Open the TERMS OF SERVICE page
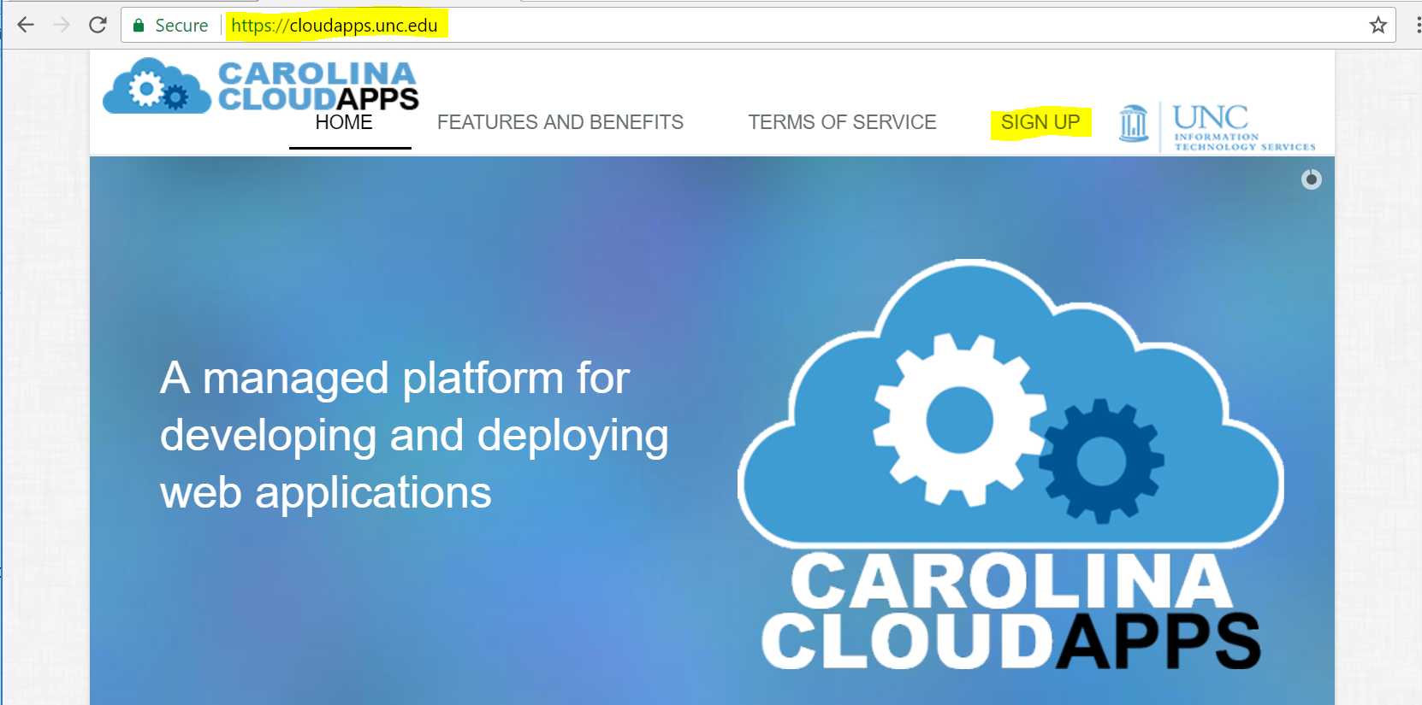The image size is (1422, 705). (842, 123)
